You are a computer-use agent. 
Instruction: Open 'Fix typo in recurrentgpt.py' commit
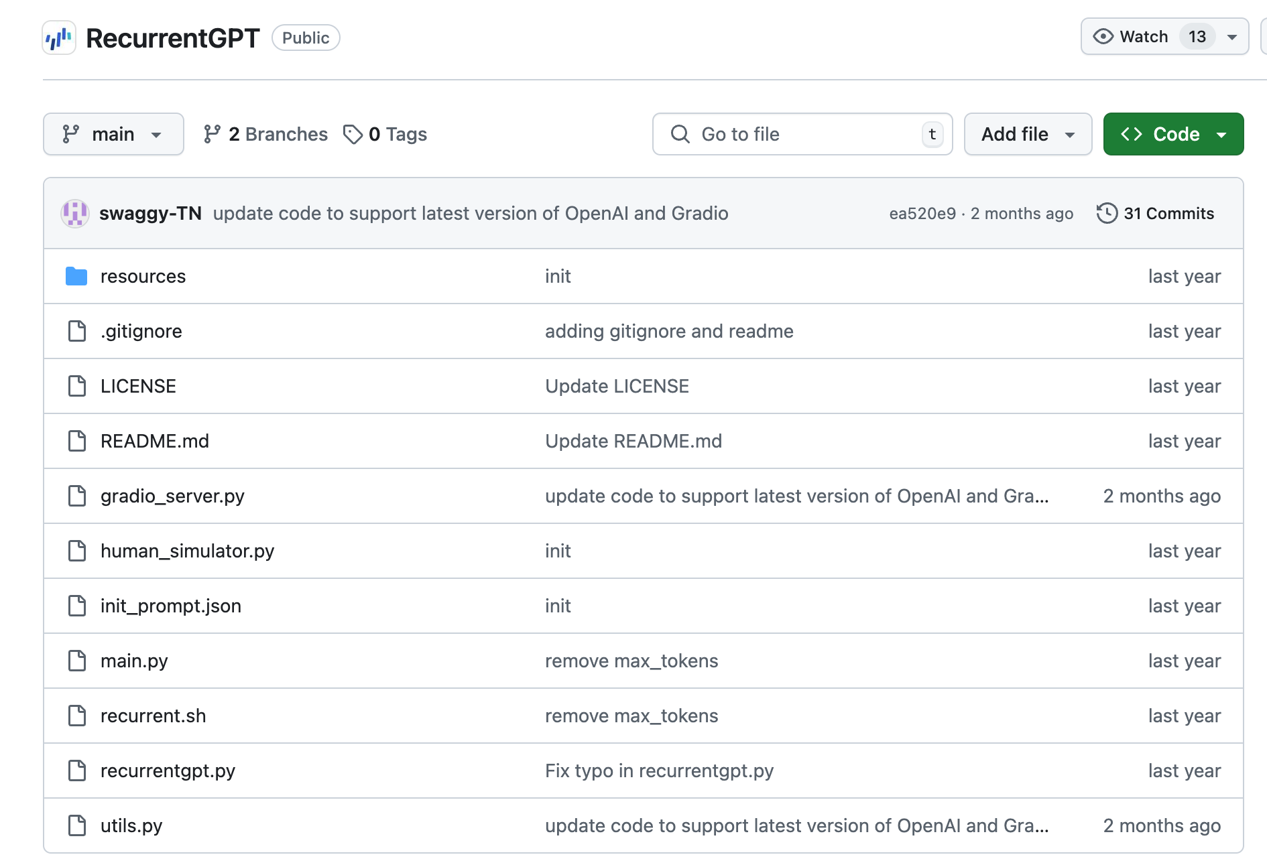[x=659, y=771]
